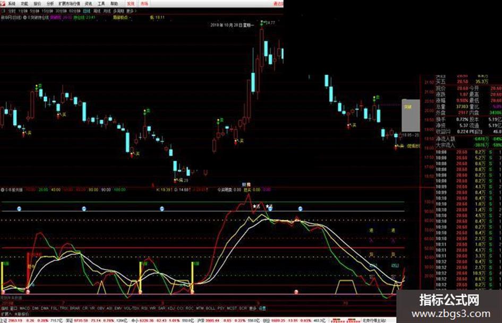This screenshot has width=502, height=323.
Task: Select the FSL indicator tab
Action: [x=54, y=308]
